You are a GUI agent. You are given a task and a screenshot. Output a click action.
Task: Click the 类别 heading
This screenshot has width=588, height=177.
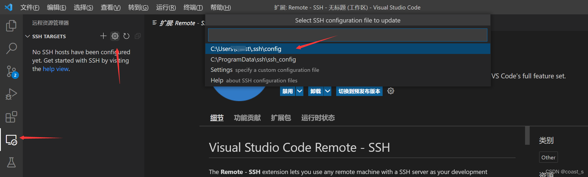coord(546,140)
